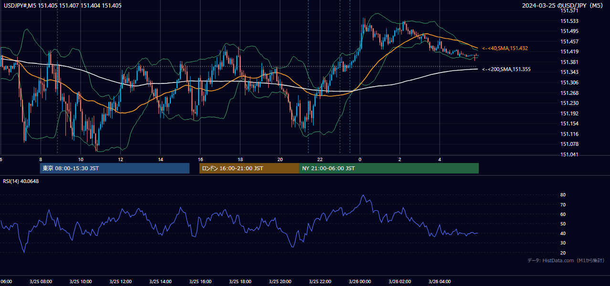Click price axis value 151.078
The width and height of the screenshot is (610, 286).
569,144
